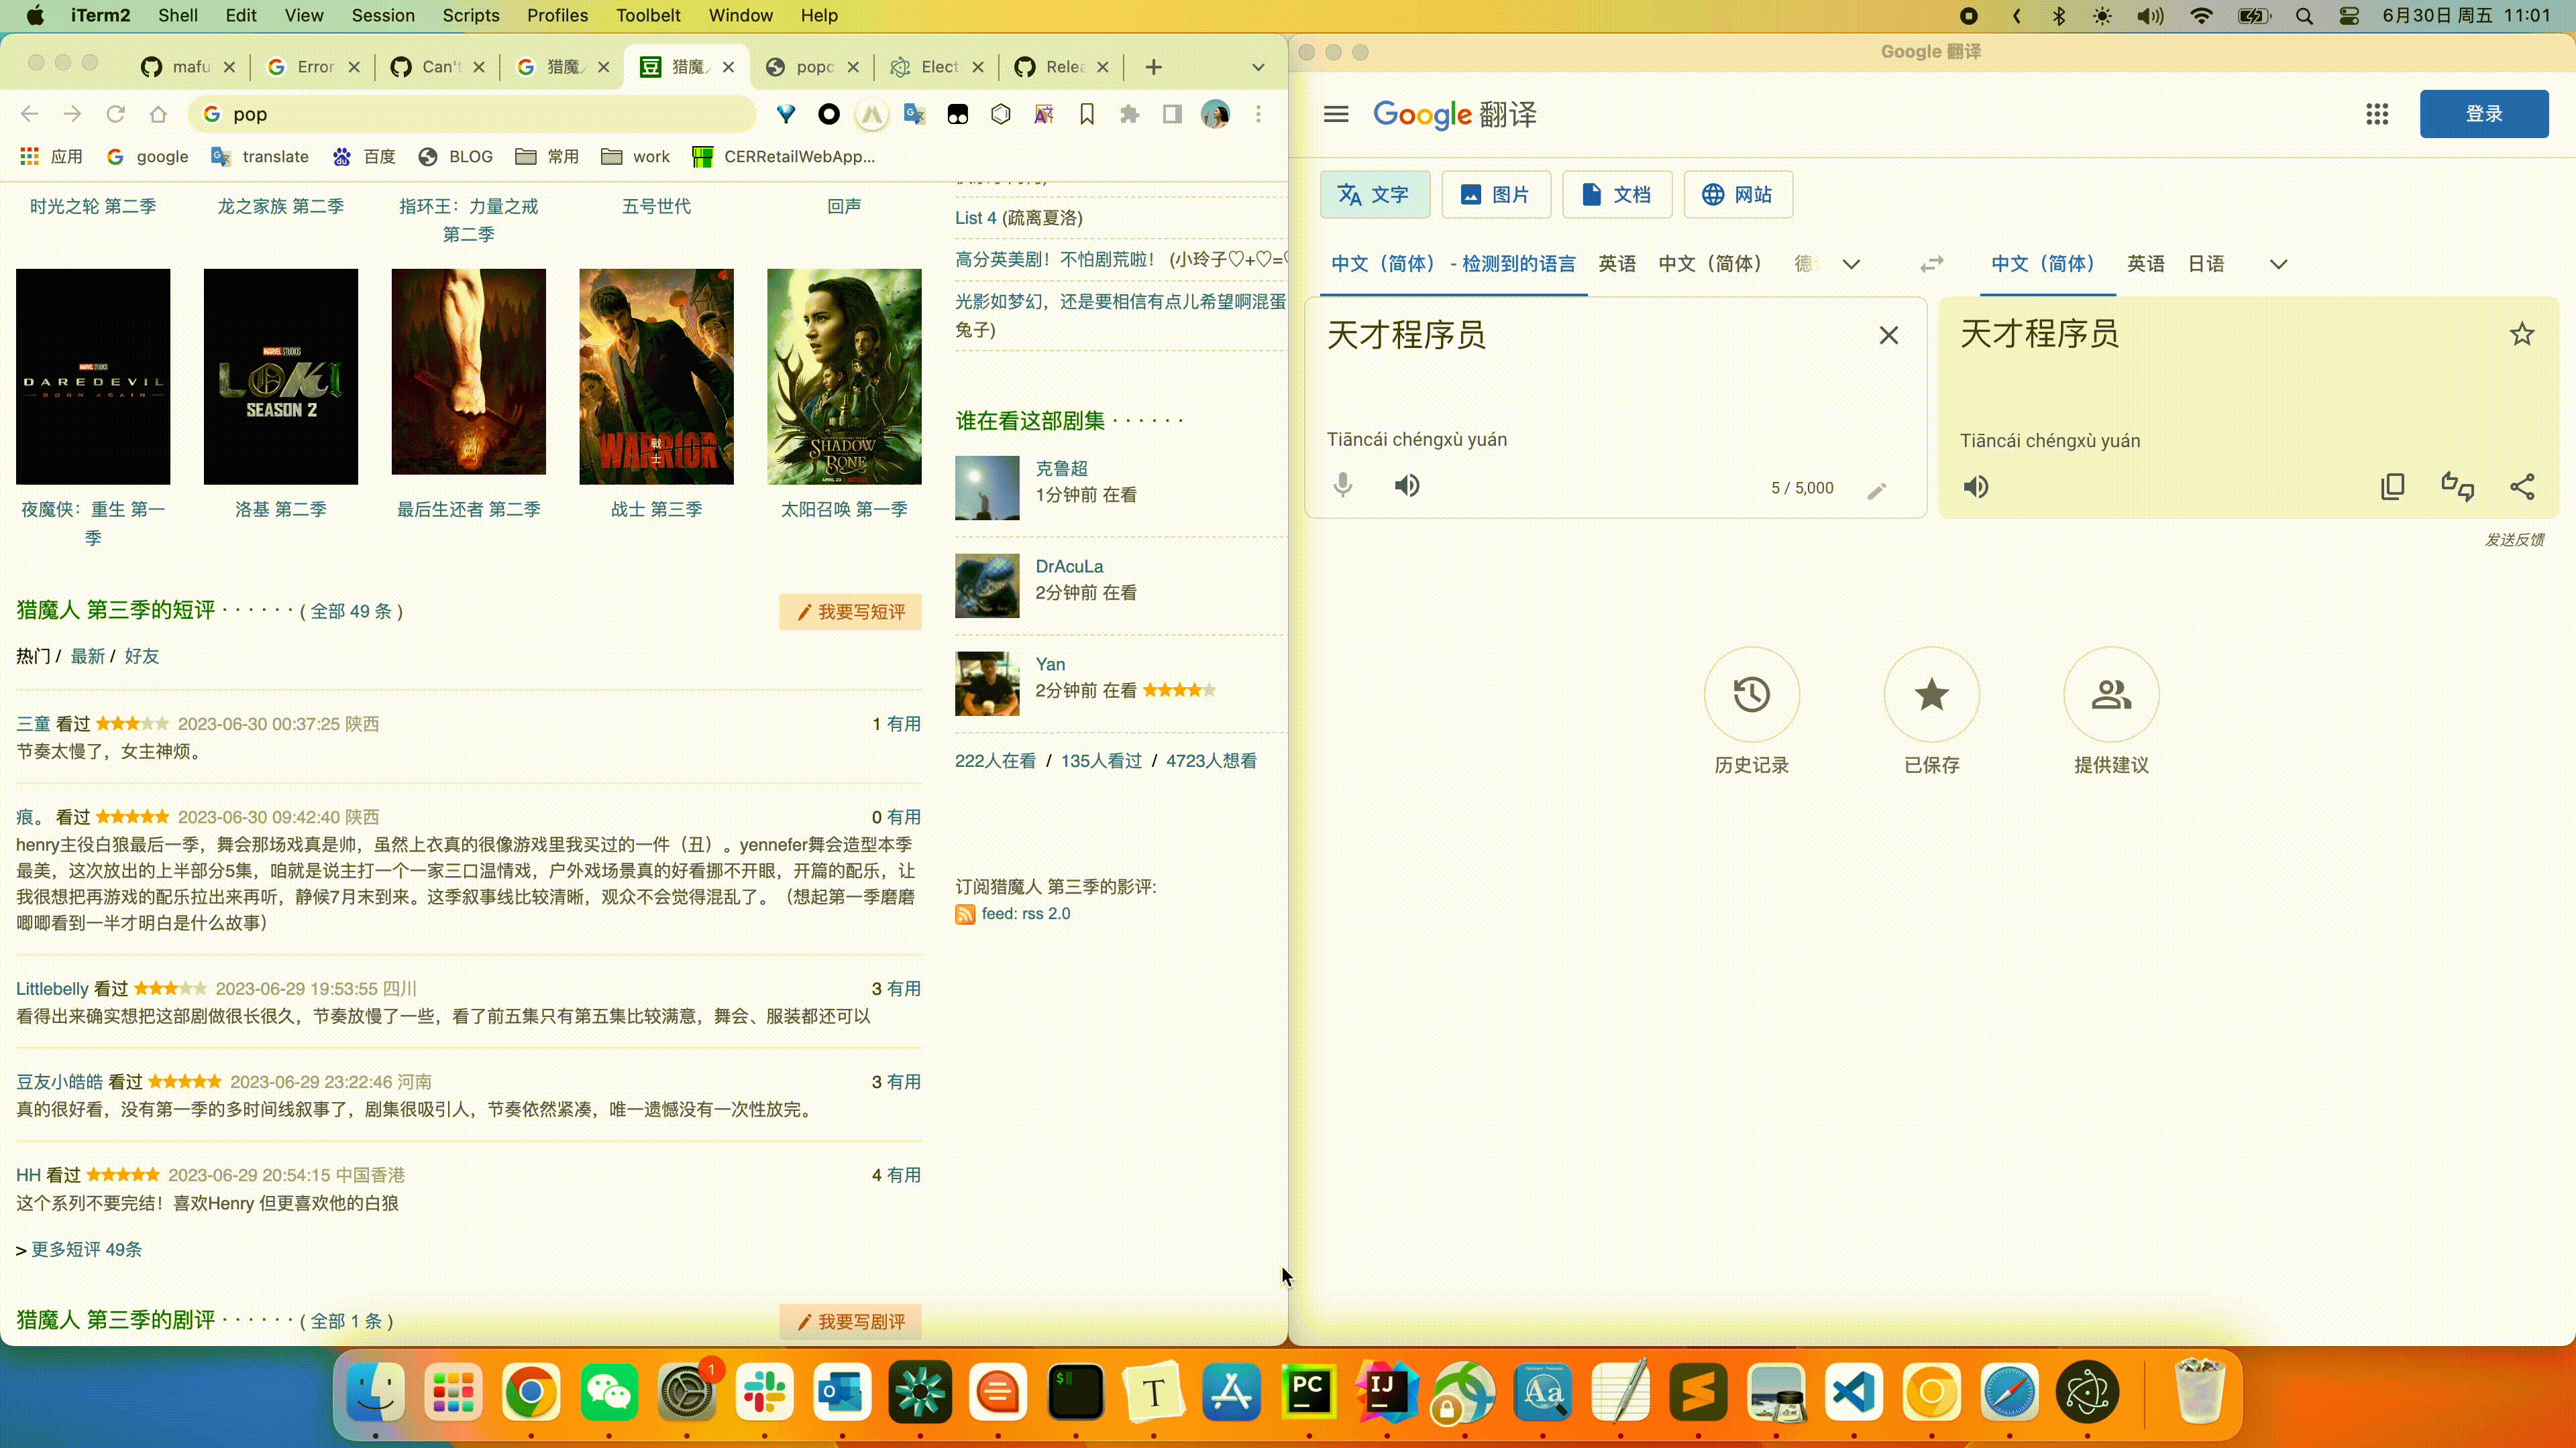2576x1448 pixels.
Task: Bookmark the current page with the address bar star
Action: coord(1087,114)
